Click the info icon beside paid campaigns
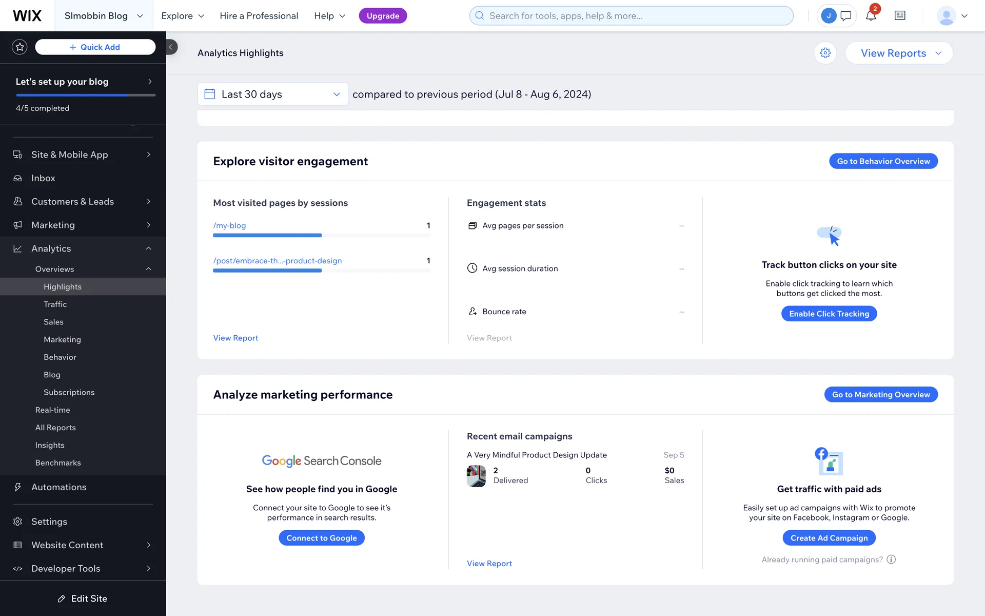 891,560
